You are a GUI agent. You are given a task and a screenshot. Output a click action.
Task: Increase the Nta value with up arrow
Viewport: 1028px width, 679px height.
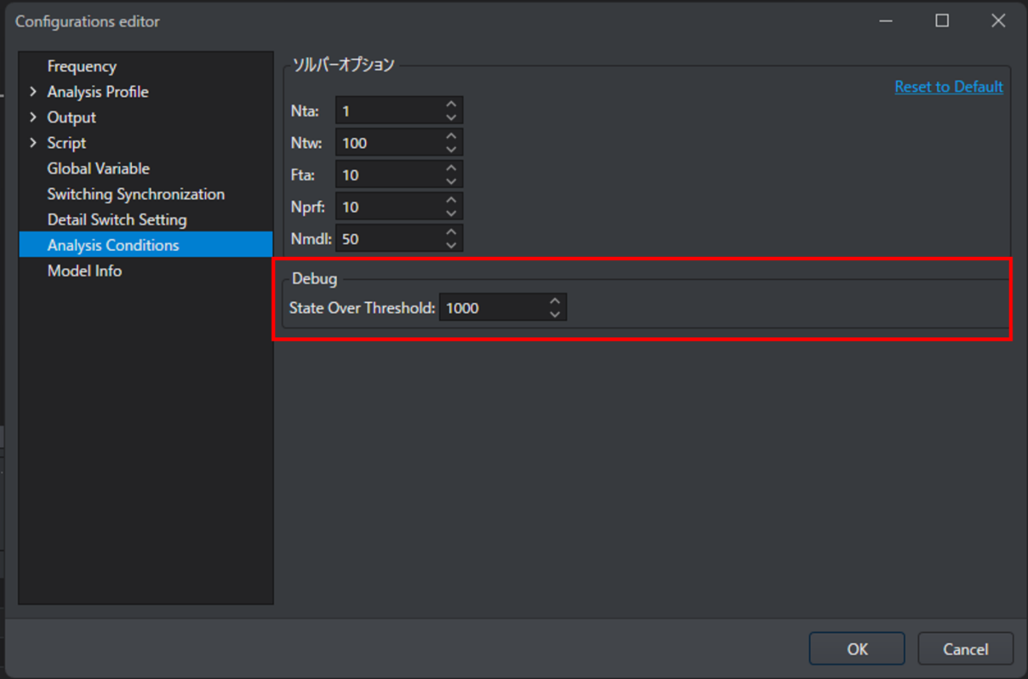click(x=451, y=104)
